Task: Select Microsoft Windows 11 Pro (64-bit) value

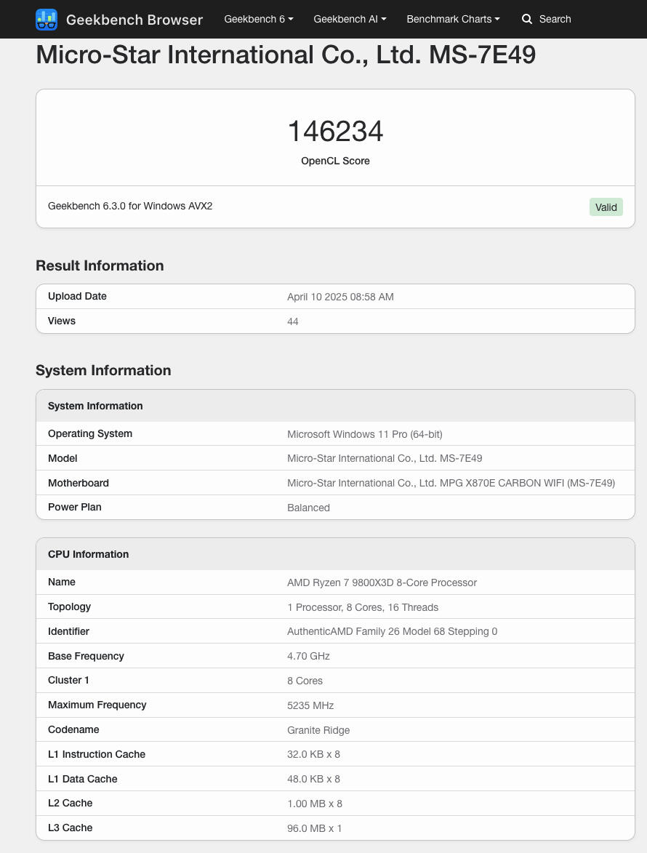Action: pyautogui.click(x=365, y=434)
